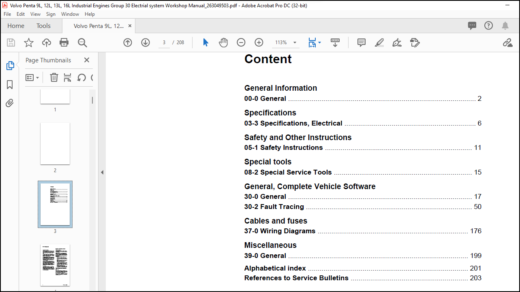The width and height of the screenshot is (520, 292).
Task: Show Page Thumbnails panel icon
Action: 10,66
